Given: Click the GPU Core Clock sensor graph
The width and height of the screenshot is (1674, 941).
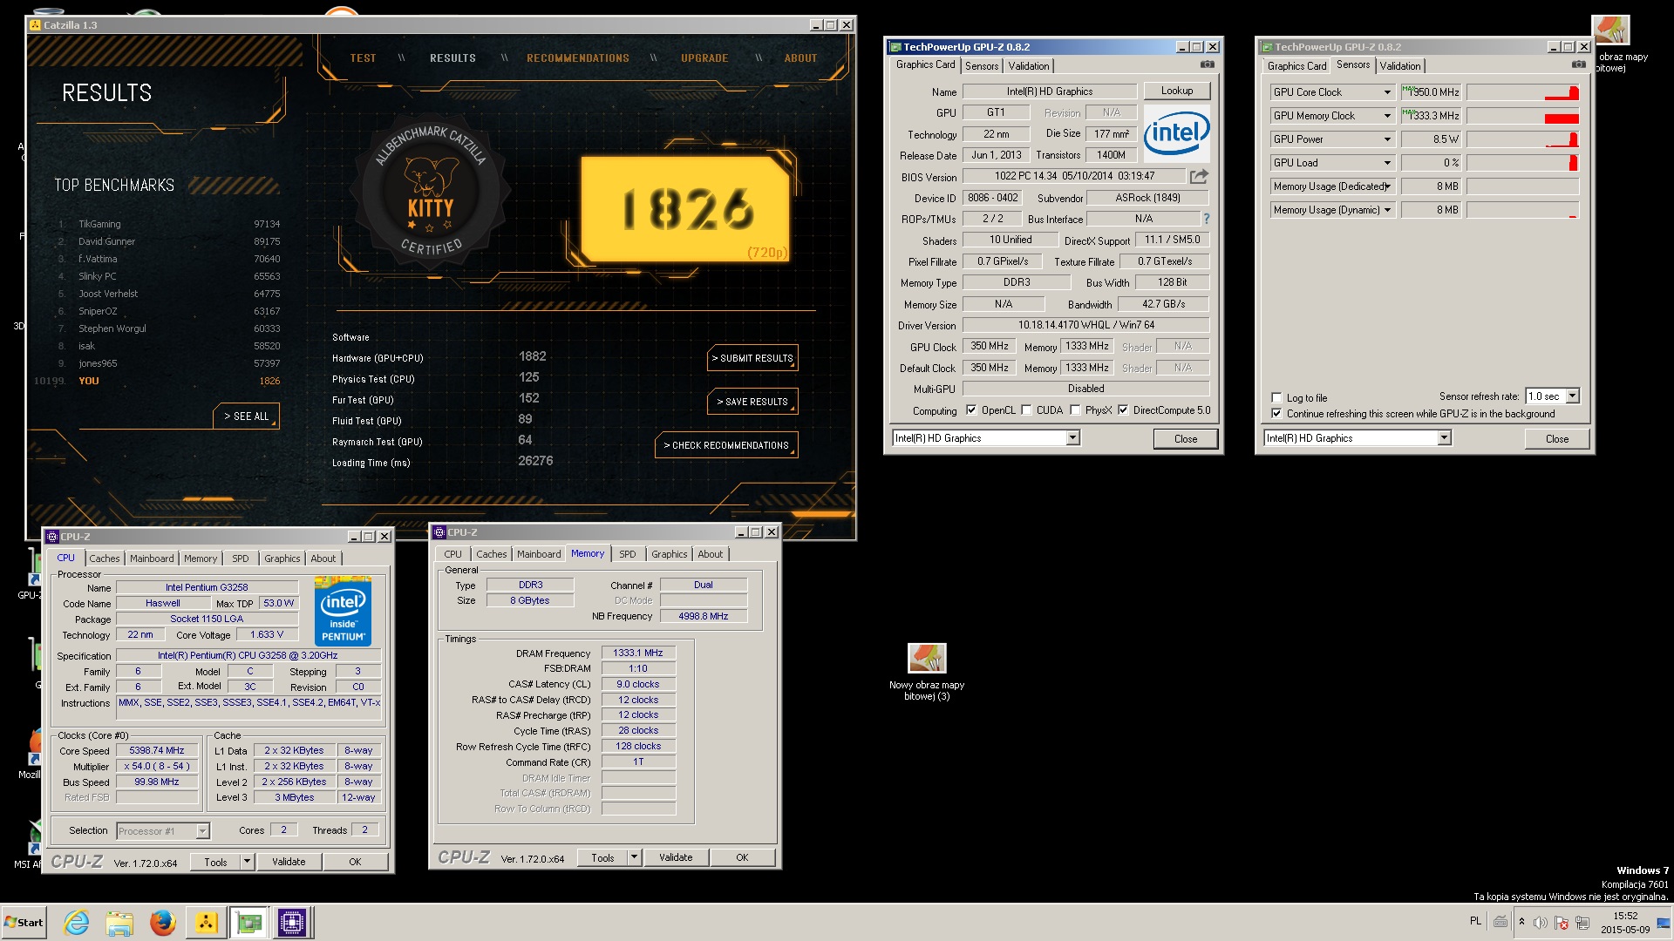Looking at the screenshot, I should click(x=1522, y=92).
